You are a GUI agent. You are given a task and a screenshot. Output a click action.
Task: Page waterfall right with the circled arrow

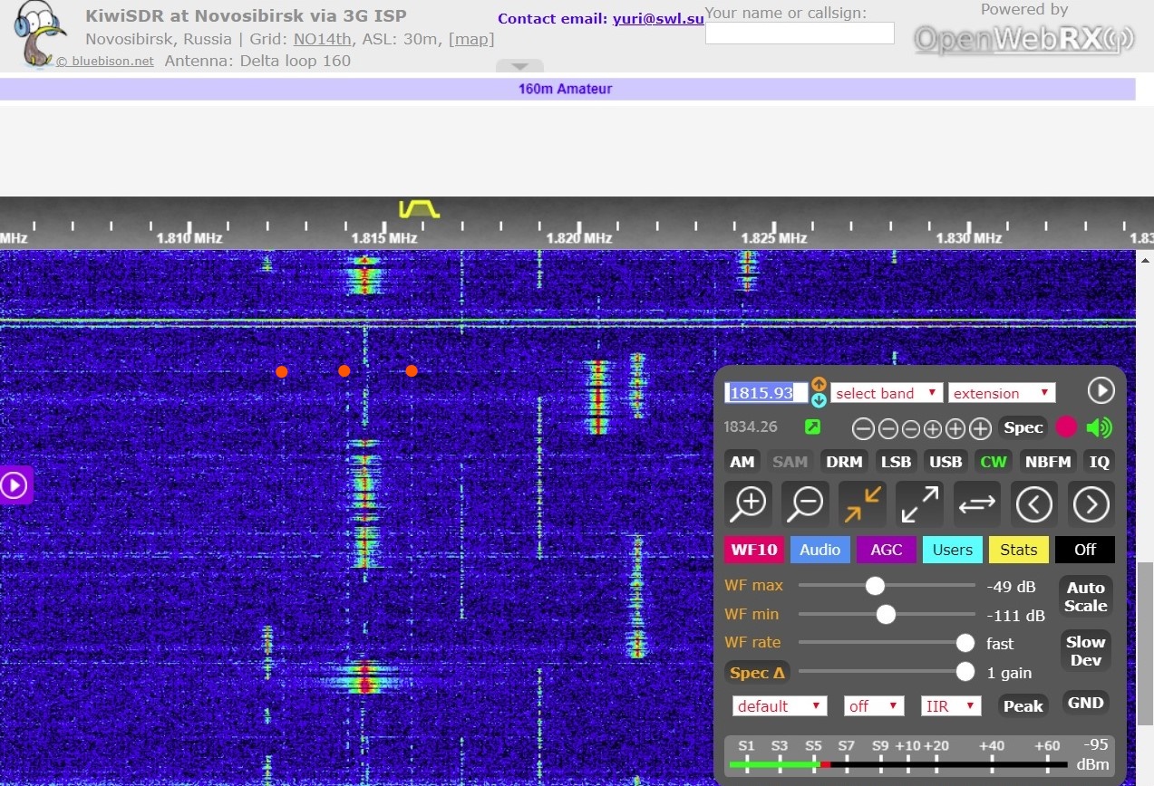coord(1091,503)
